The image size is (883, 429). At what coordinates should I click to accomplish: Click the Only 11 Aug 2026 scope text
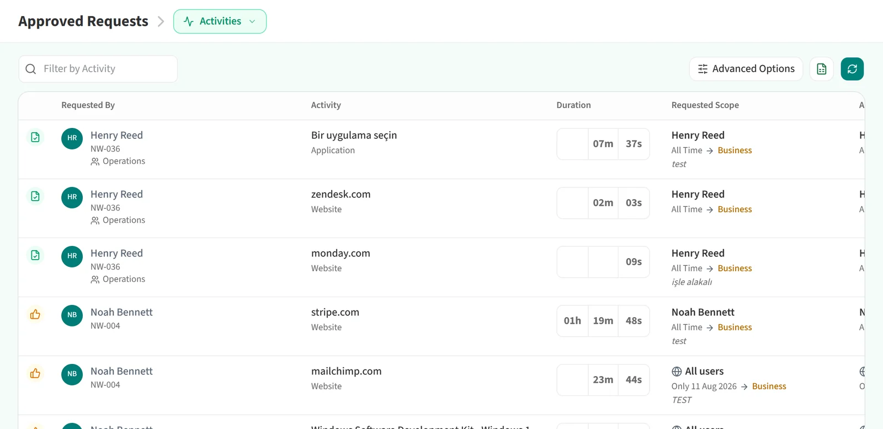[x=704, y=387]
